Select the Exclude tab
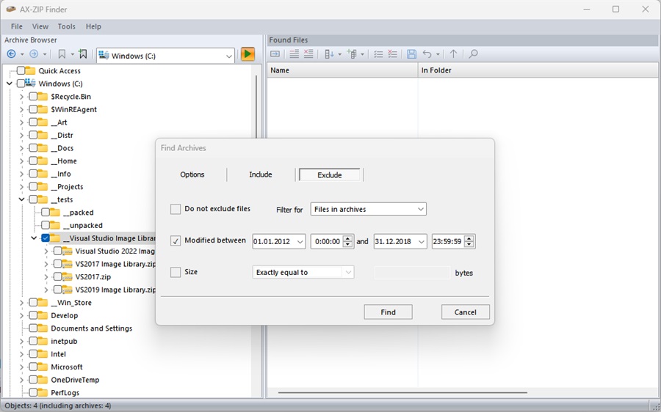Image resolution: width=661 pixels, height=412 pixels. (330, 174)
